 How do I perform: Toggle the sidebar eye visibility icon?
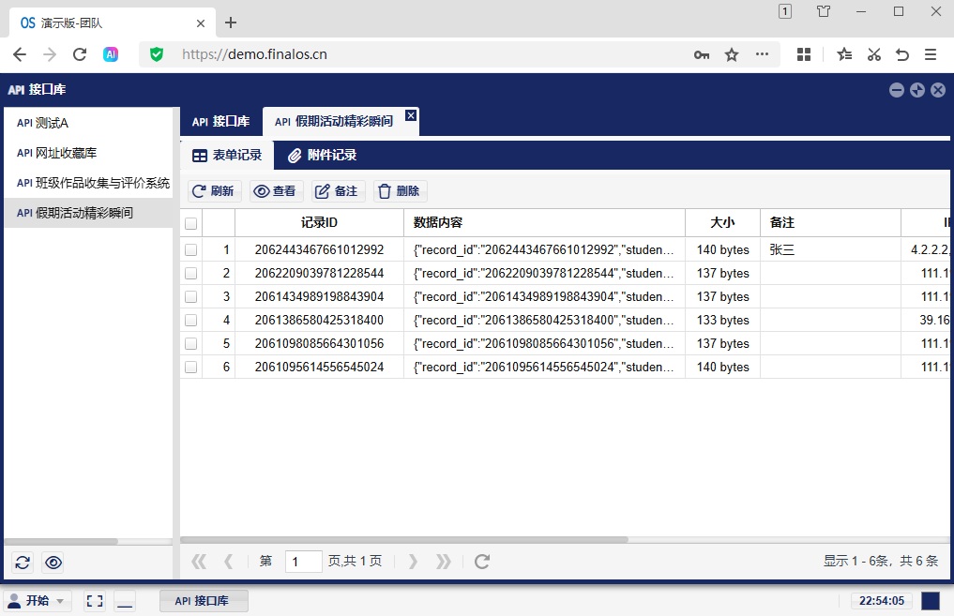53,563
